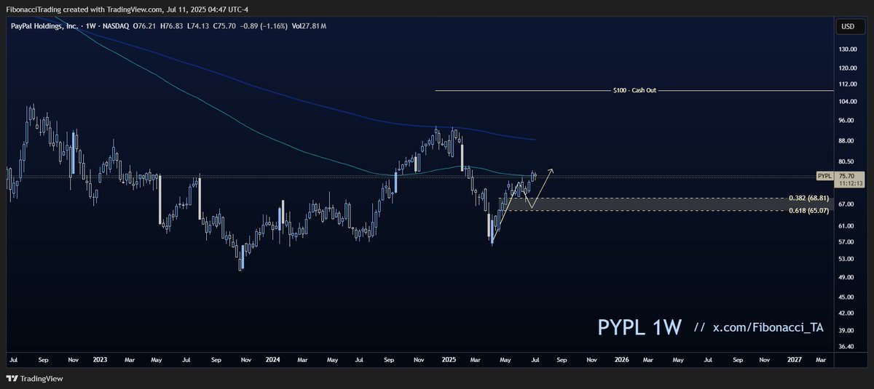Click the 36.40 price axis label
Image resolution: width=874 pixels, height=389 pixels.
pos(846,347)
